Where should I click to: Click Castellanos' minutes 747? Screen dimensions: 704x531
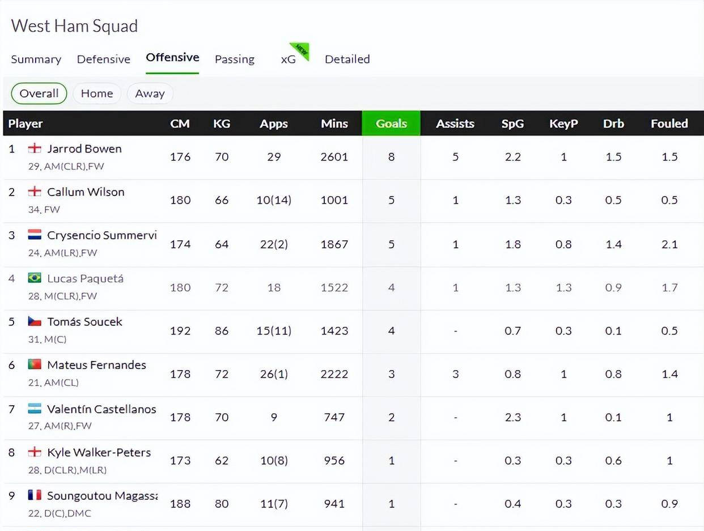(x=334, y=417)
